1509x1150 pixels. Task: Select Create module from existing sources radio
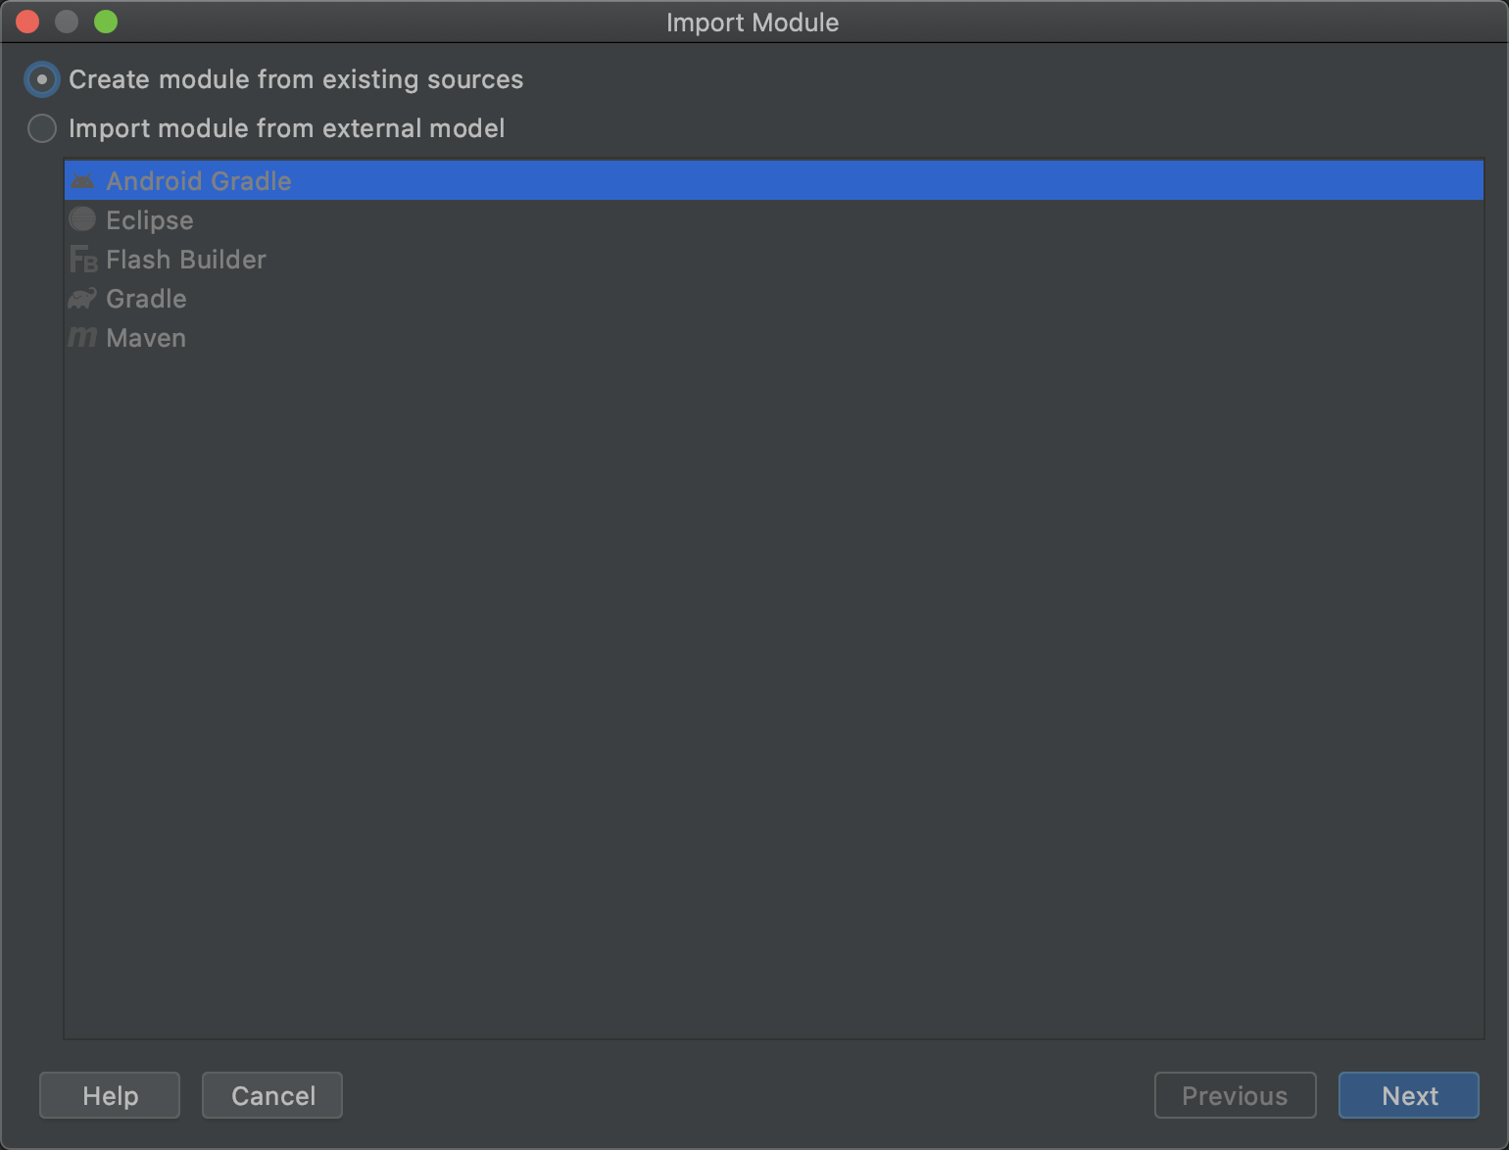[42, 79]
